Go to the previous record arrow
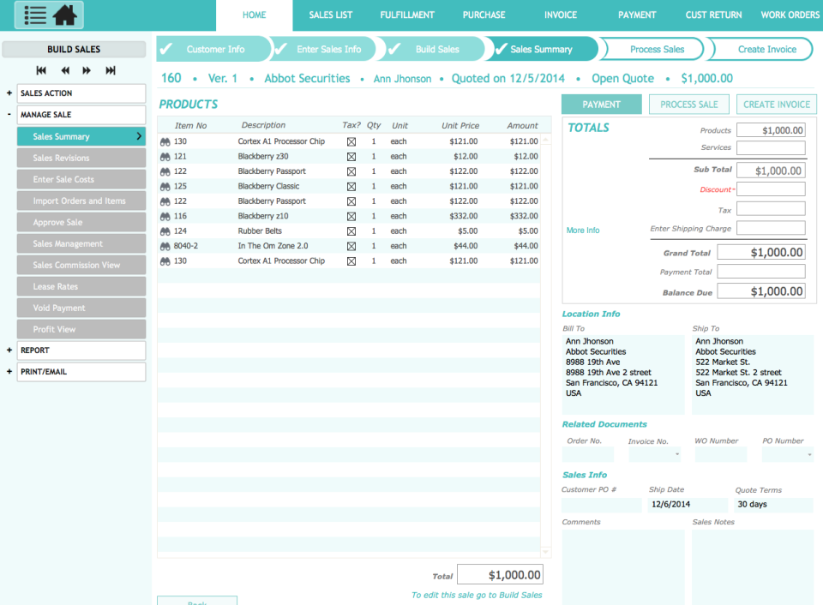 click(x=64, y=71)
